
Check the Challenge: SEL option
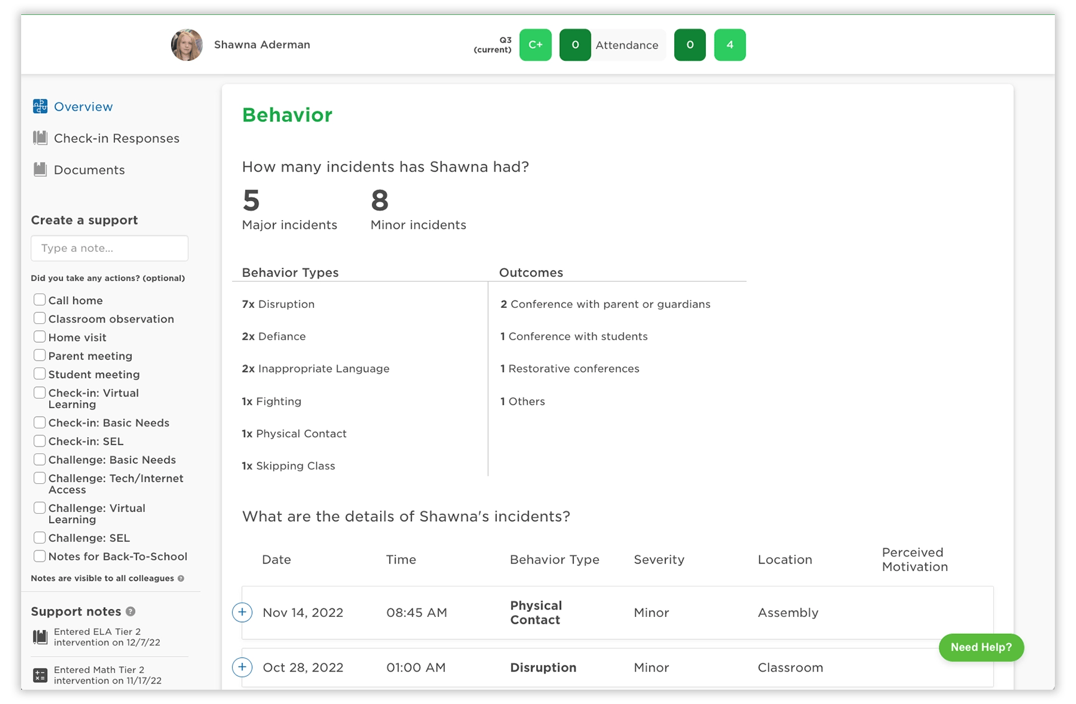40,537
